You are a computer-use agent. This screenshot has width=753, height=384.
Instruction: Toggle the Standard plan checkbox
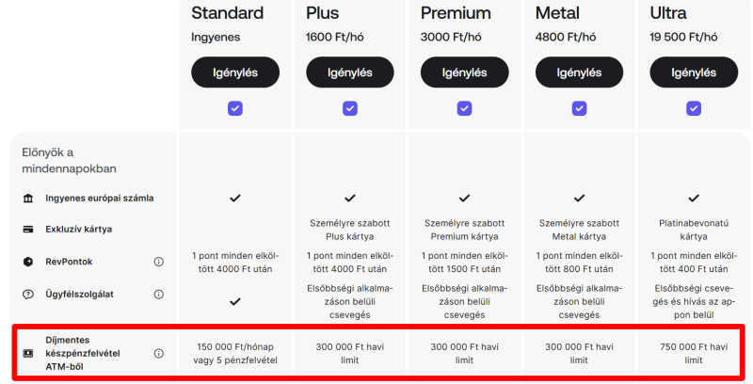234,108
